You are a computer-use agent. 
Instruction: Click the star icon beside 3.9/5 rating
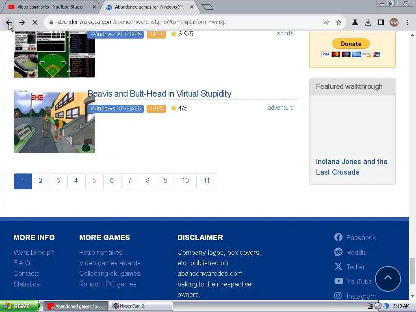[174, 34]
